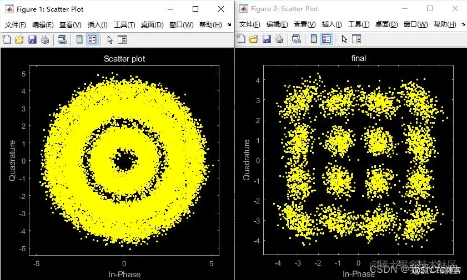Open 窗口(W) menu in Figure 1
This screenshot has height=280, width=467.
coord(181,24)
